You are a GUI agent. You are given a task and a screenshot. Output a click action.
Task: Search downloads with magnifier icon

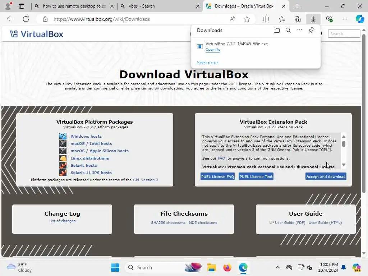[x=288, y=30]
